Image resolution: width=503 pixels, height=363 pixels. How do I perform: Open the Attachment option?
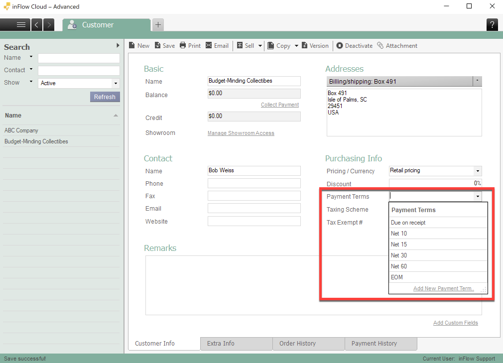(397, 45)
